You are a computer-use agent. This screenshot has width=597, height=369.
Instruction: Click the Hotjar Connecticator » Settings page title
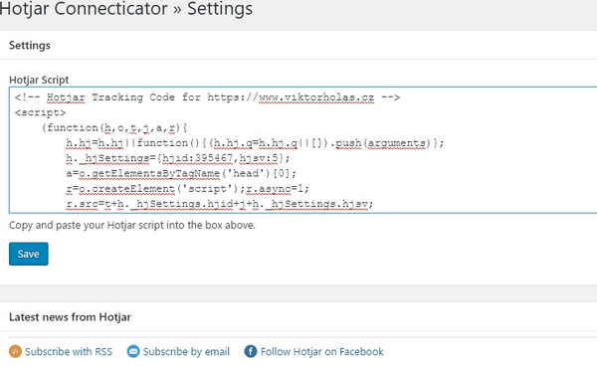126,9
